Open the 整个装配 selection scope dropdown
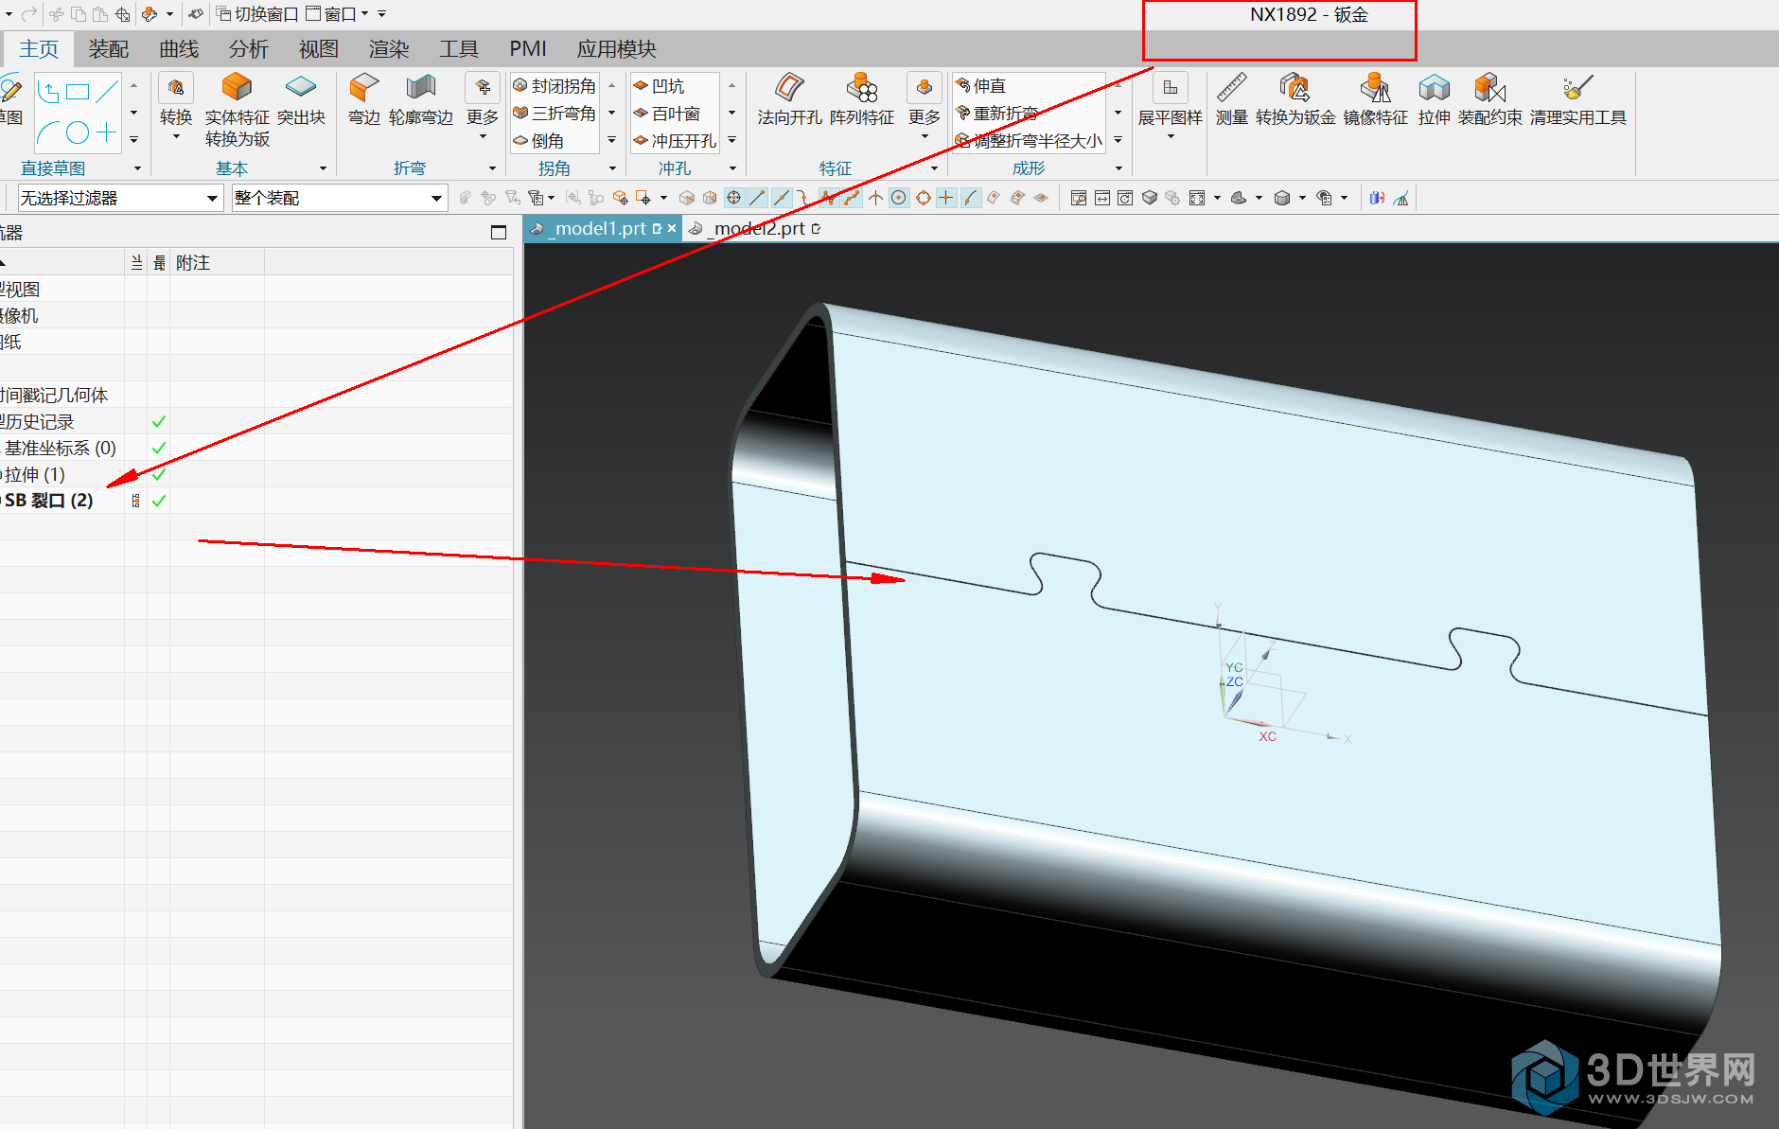The width and height of the screenshot is (1779, 1129). [x=339, y=198]
